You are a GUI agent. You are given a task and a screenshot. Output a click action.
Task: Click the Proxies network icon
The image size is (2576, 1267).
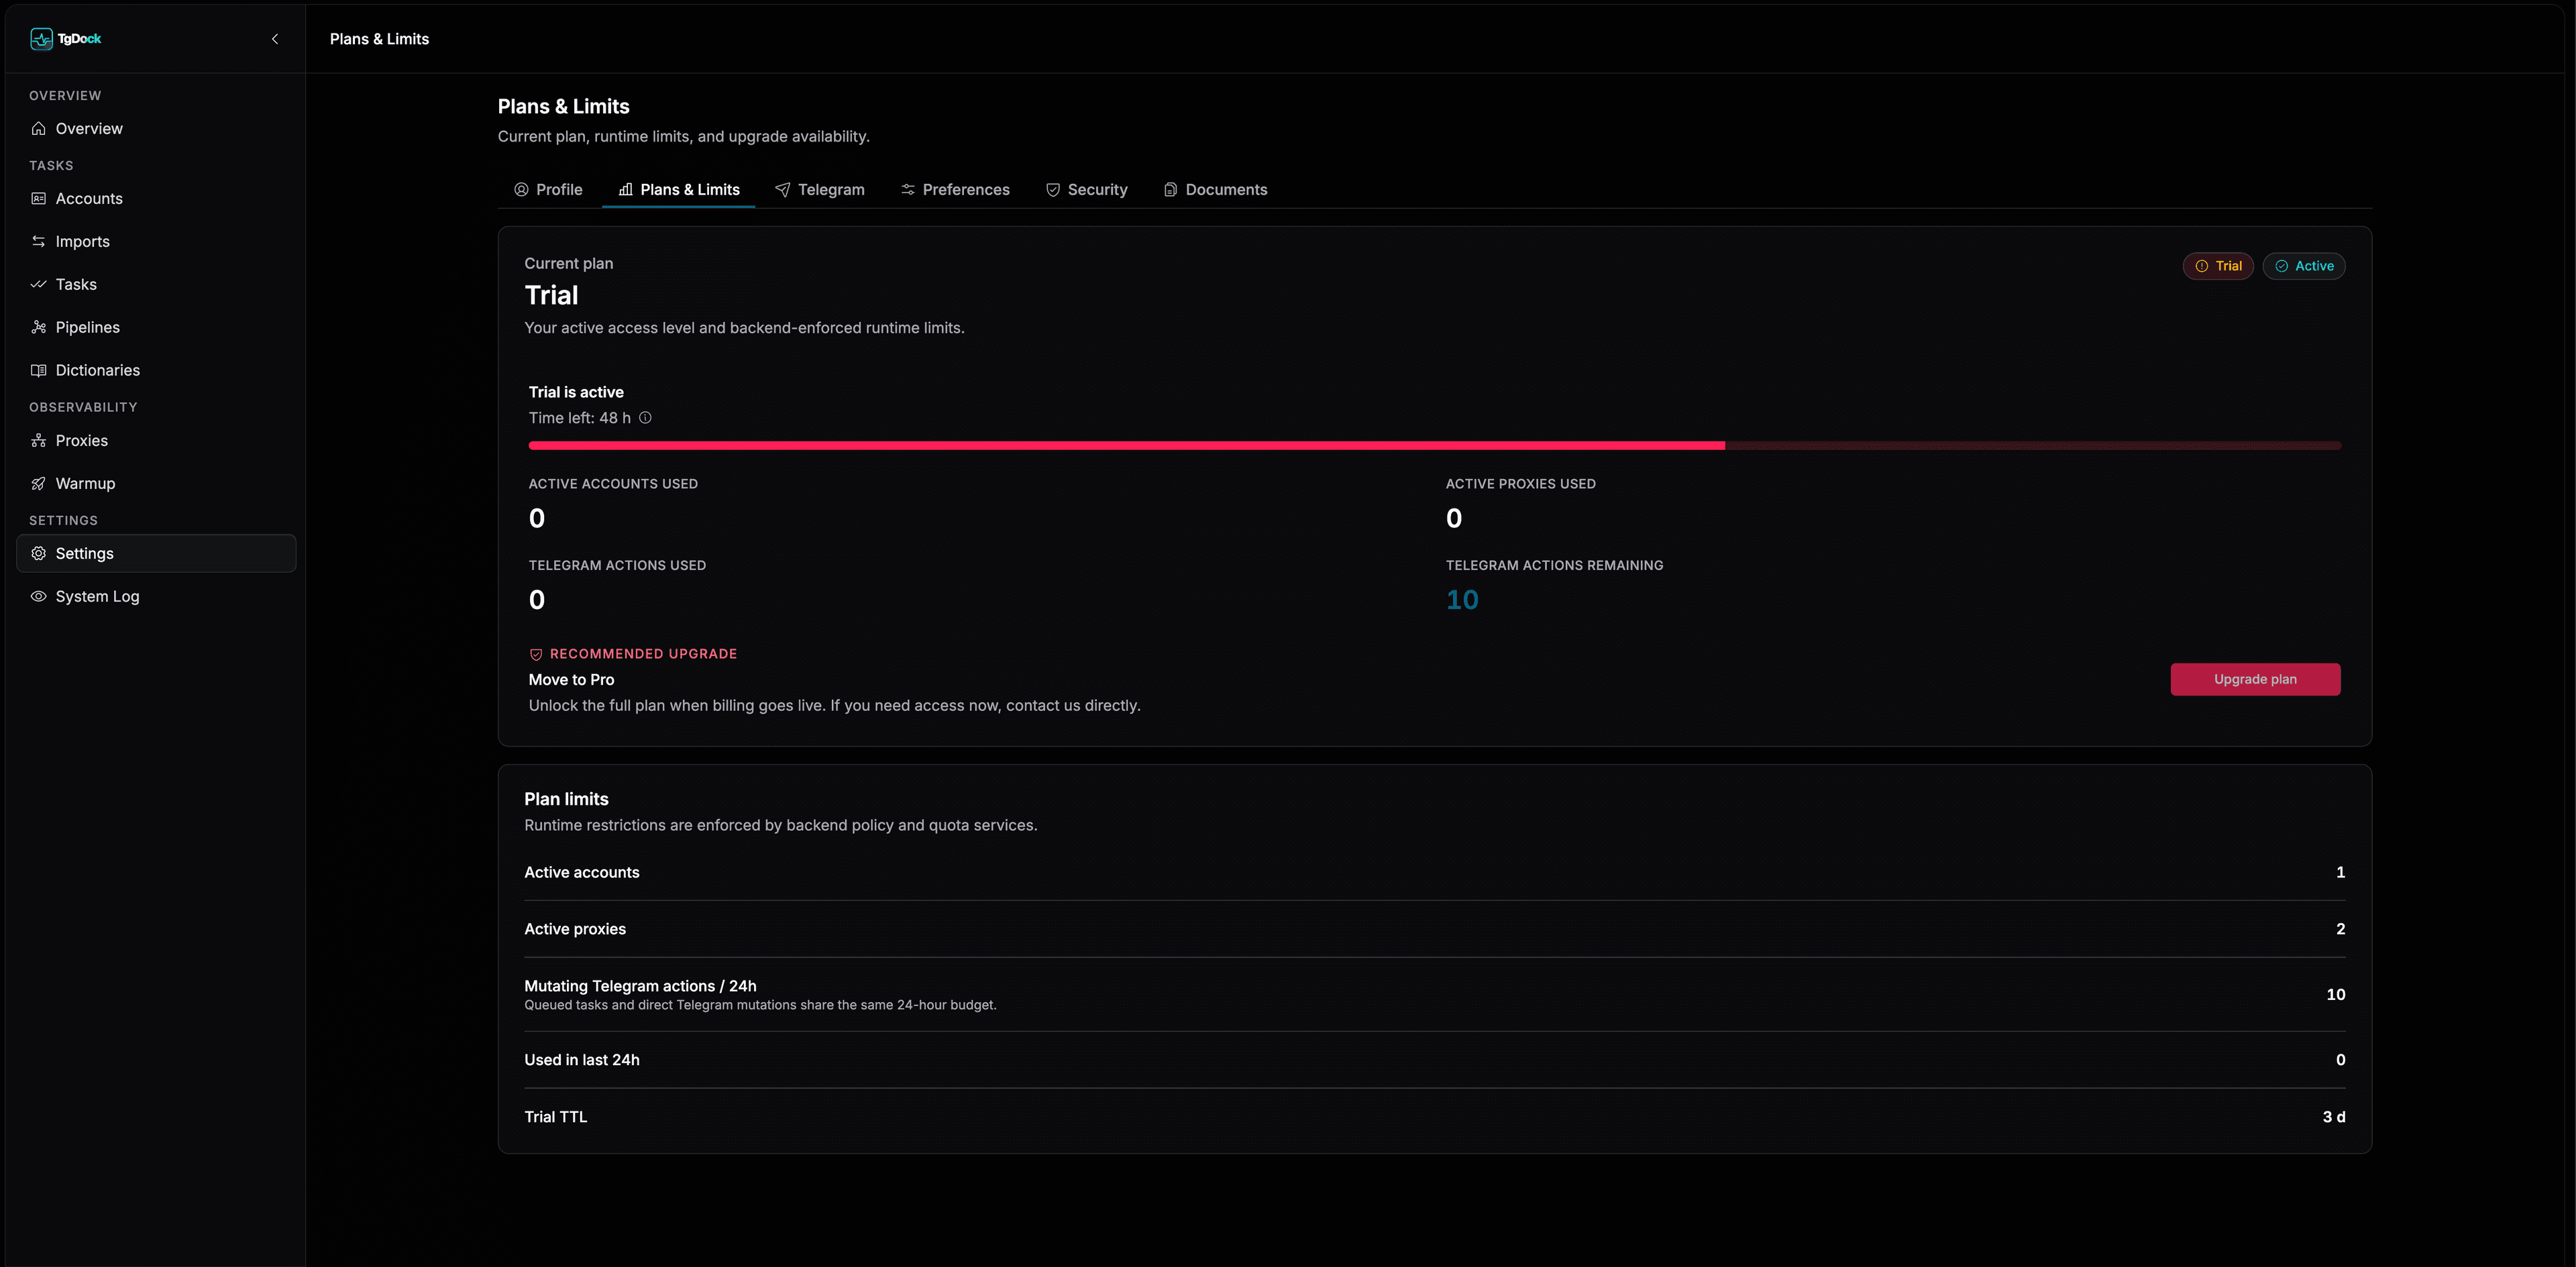[x=39, y=440]
